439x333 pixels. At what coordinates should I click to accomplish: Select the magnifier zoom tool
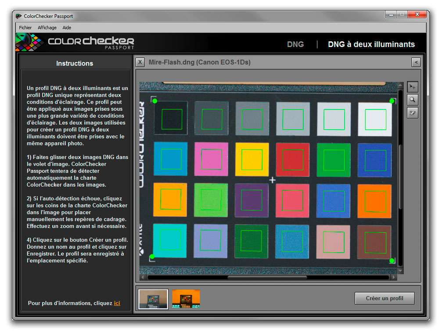412,100
